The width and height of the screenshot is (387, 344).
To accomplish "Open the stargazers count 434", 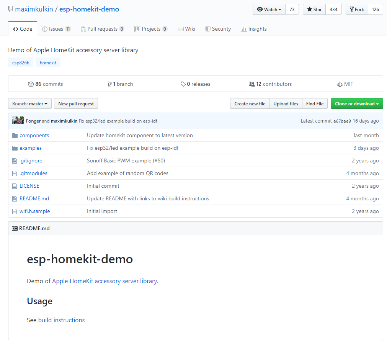I will tap(333, 9).
